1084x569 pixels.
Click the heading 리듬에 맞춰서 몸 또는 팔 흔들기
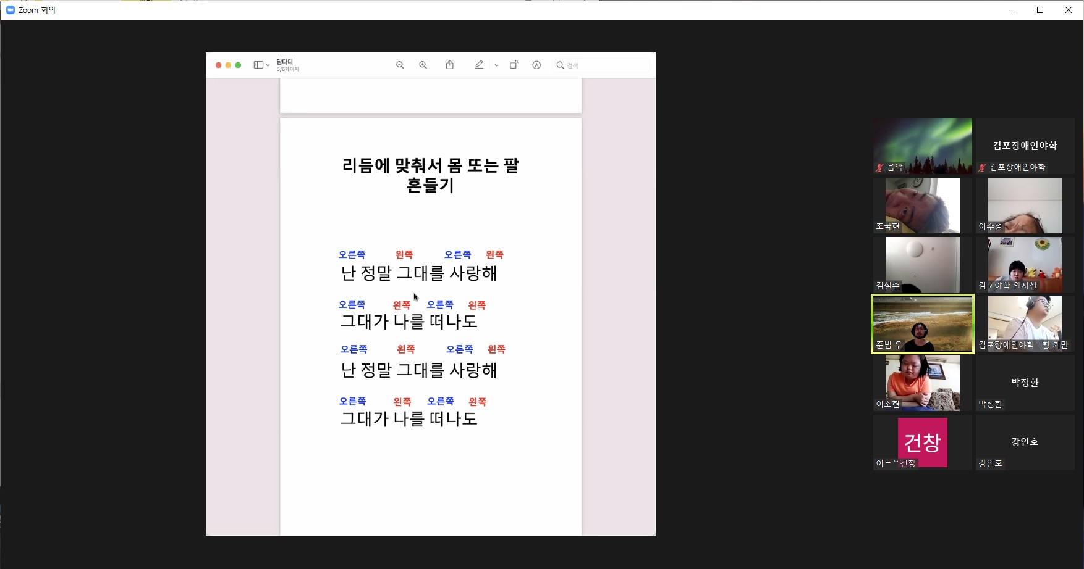tap(431, 175)
